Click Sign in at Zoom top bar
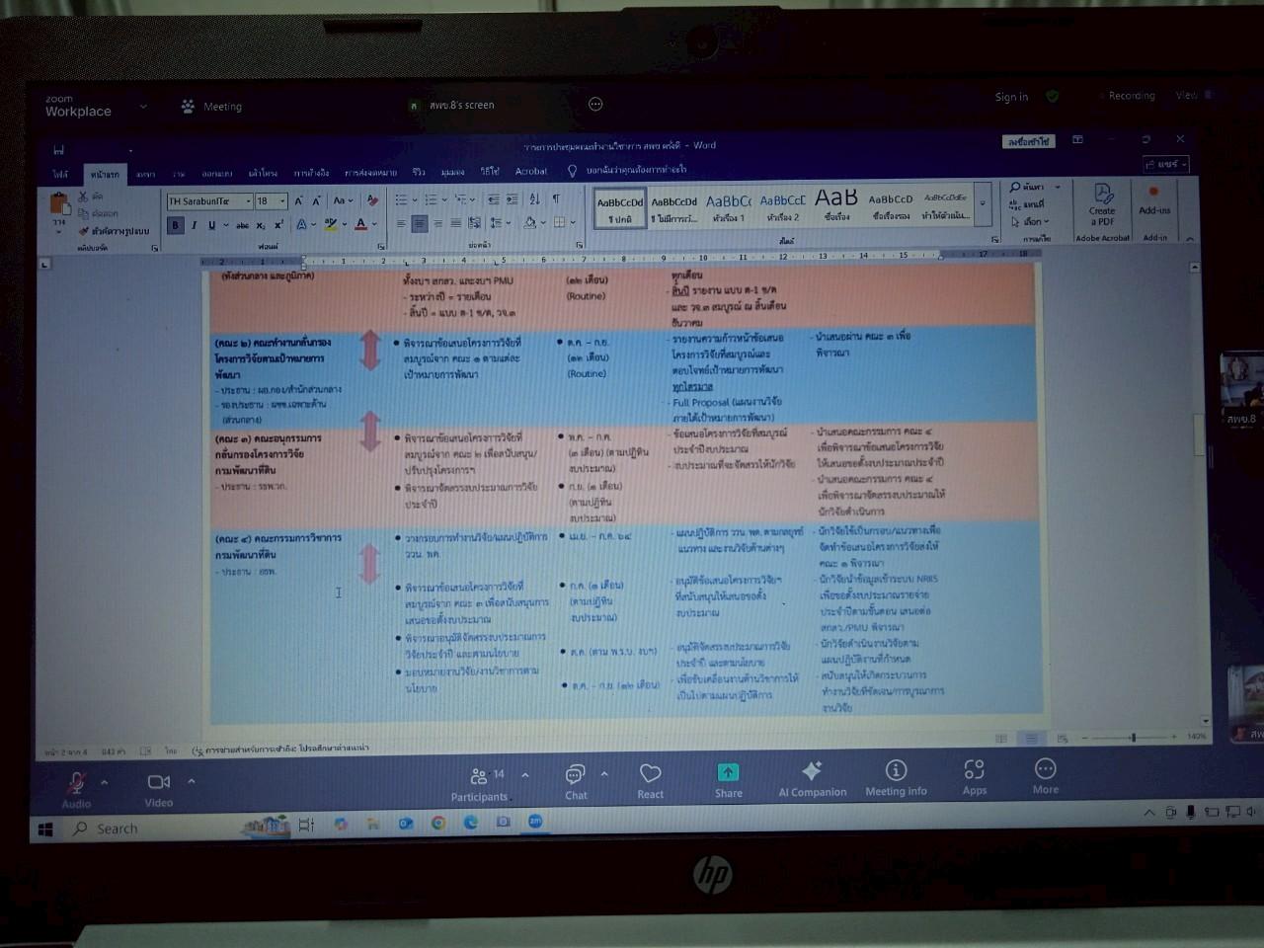The image size is (1264, 948). point(1011,97)
